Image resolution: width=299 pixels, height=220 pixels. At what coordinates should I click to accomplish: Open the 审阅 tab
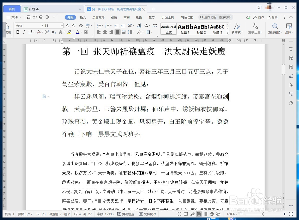[x=126, y=17]
